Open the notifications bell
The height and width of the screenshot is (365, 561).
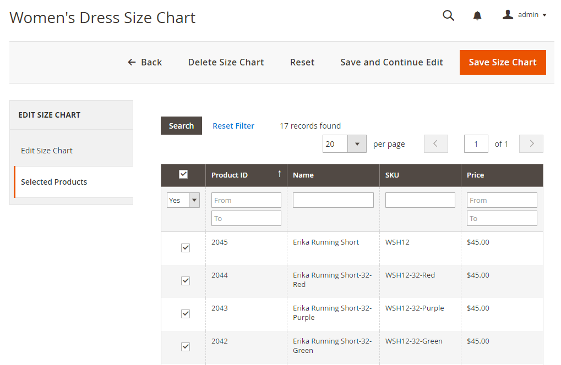point(477,16)
